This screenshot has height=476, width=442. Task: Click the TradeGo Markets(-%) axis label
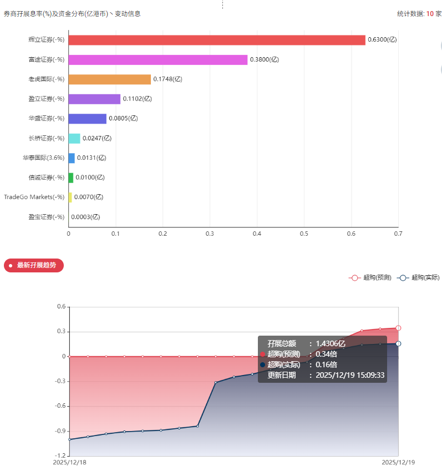34,197
